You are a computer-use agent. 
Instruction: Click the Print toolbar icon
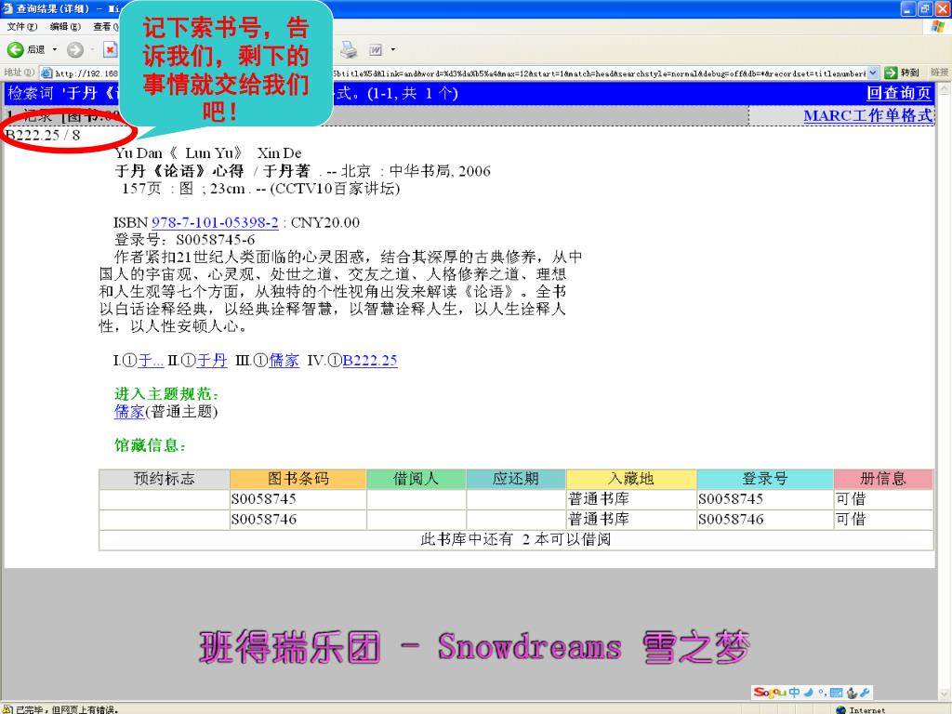click(349, 50)
